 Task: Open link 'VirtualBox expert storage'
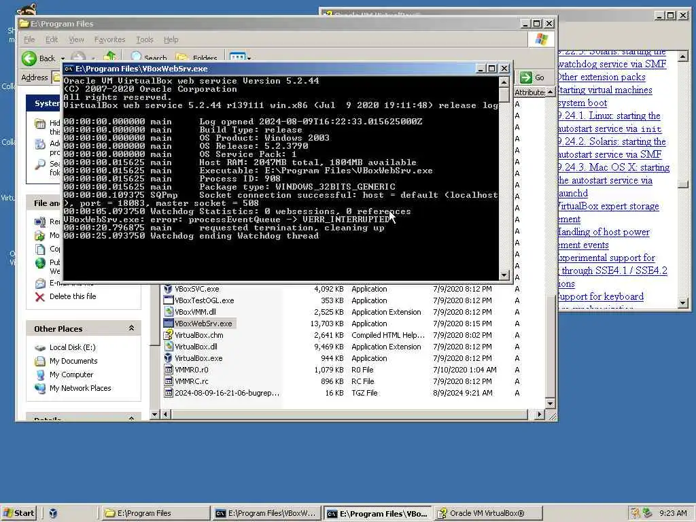tap(608, 206)
